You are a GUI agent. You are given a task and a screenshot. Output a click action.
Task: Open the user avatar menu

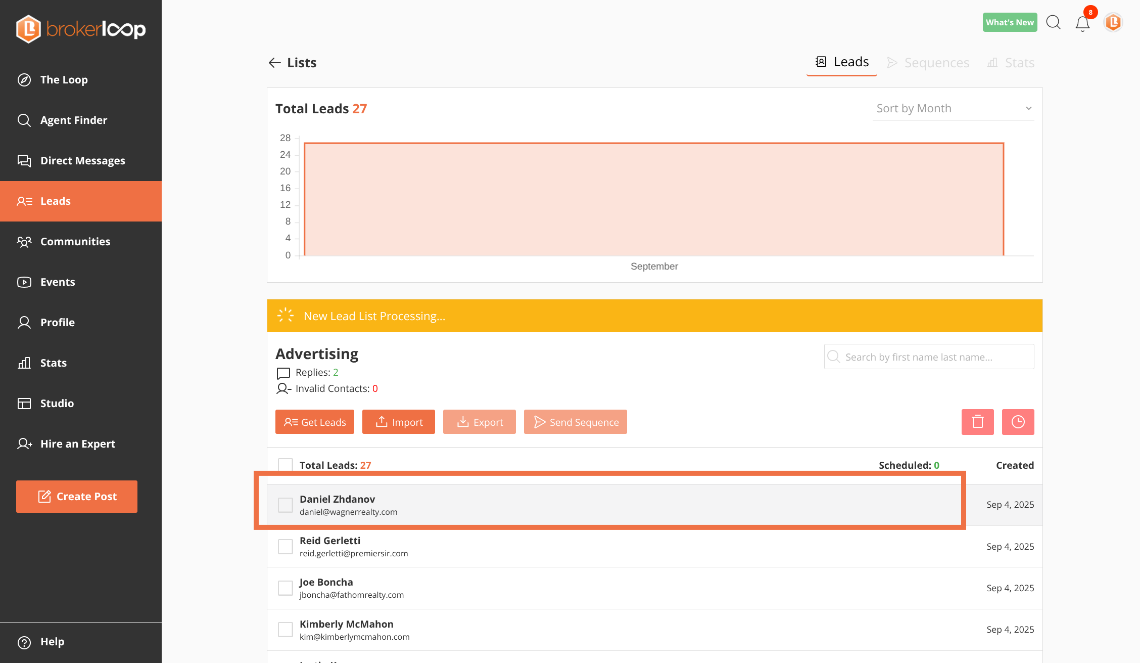1113,22
